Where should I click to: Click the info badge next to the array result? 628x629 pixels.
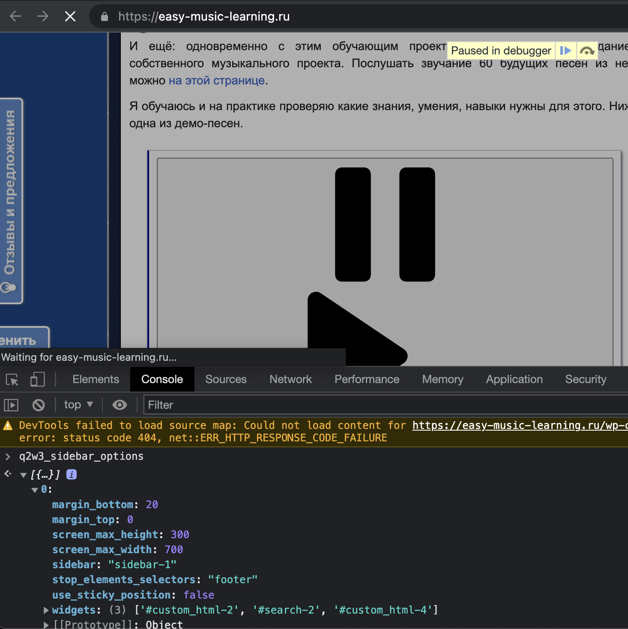[x=72, y=474]
